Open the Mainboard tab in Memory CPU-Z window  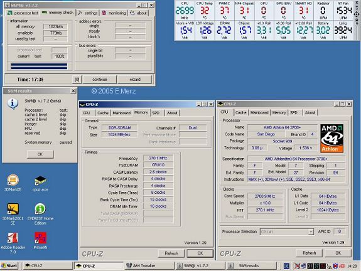pyautogui.click(x=122, y=113)
